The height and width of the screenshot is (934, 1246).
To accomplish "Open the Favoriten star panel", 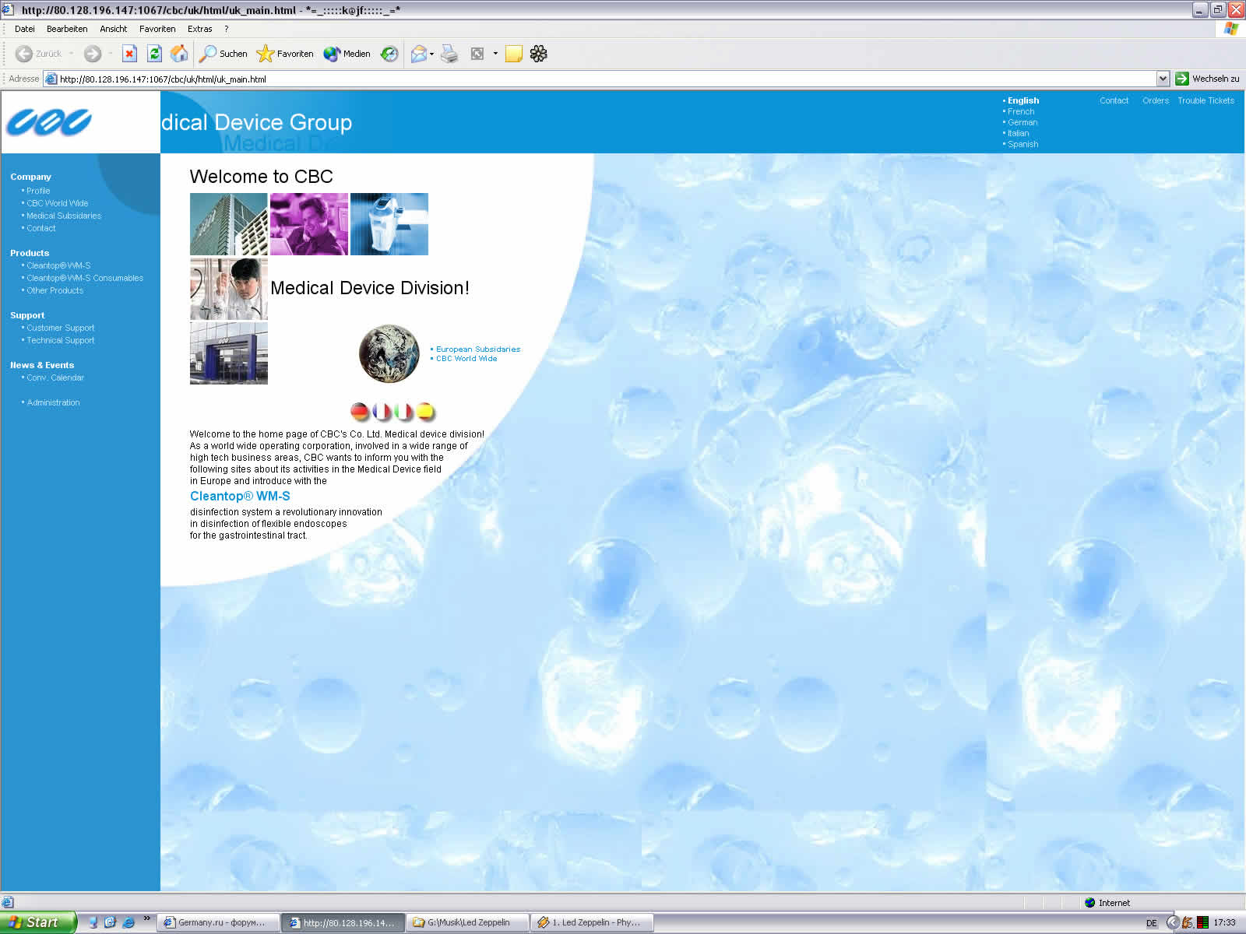I will (285, 54).
